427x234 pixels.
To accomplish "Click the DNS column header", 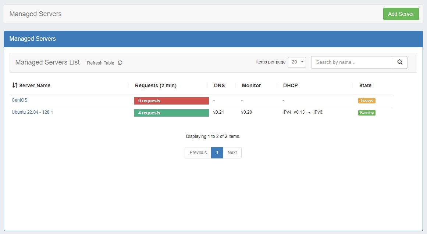I will pyautogui.click(x=219, y=85).
